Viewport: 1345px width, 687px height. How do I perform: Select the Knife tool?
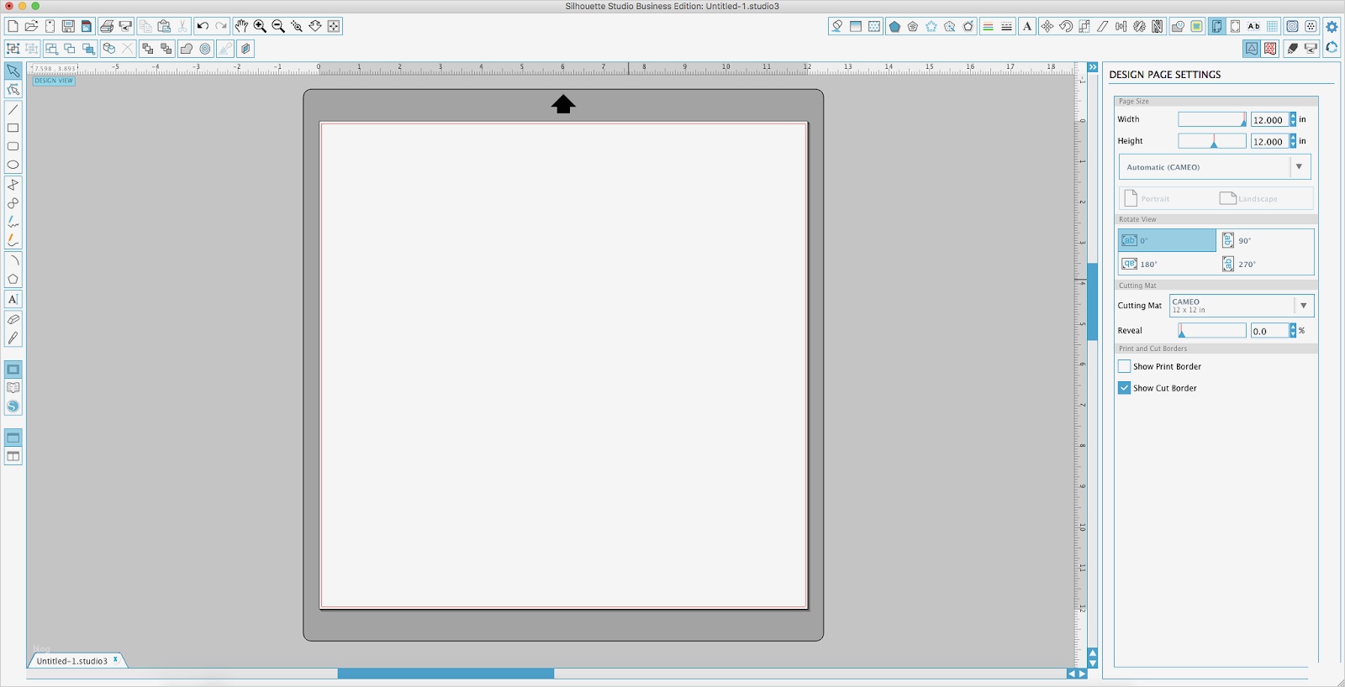tap(13, 338)
